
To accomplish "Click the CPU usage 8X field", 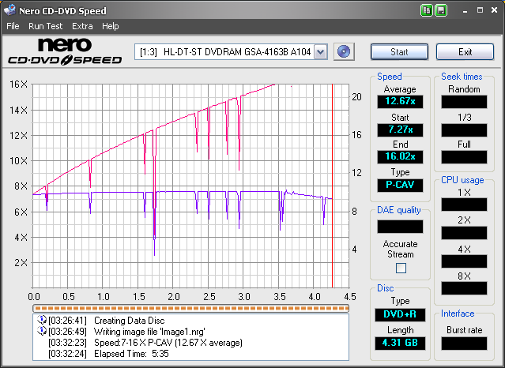I will tap(464, 288).
